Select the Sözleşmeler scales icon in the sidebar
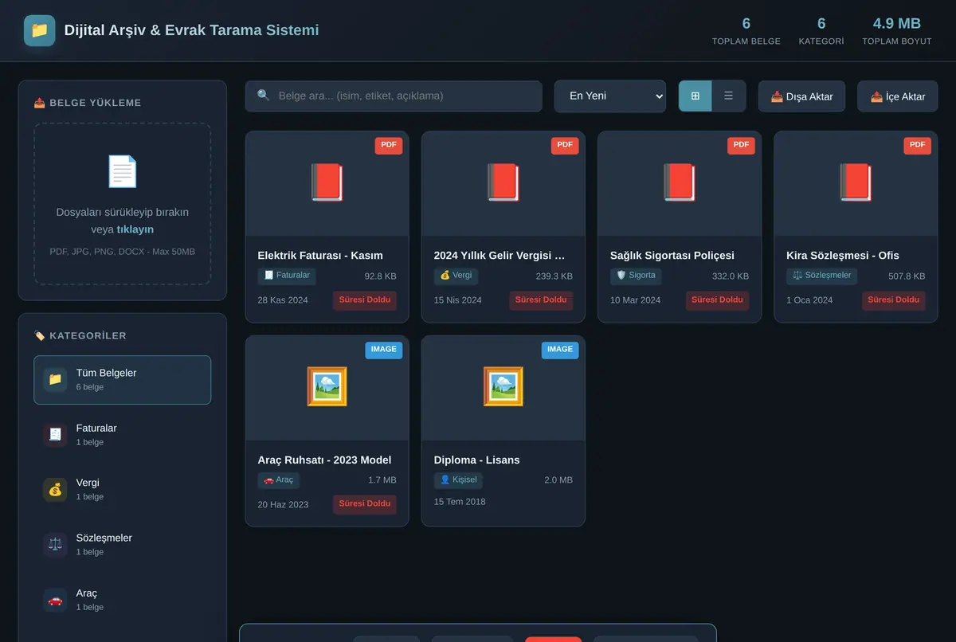This screenshot has width=956, height=642. point(55,545)
